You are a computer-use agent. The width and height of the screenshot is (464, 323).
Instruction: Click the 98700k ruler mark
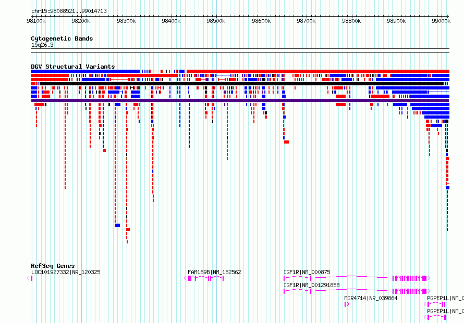coord(306,21)
